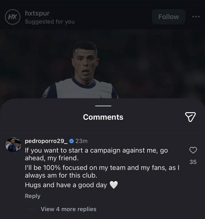Follow the hxtspur account
This screenshot has width=205, height=219.
point(168,17)
